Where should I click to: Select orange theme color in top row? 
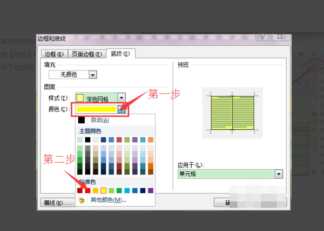[151, 139]
